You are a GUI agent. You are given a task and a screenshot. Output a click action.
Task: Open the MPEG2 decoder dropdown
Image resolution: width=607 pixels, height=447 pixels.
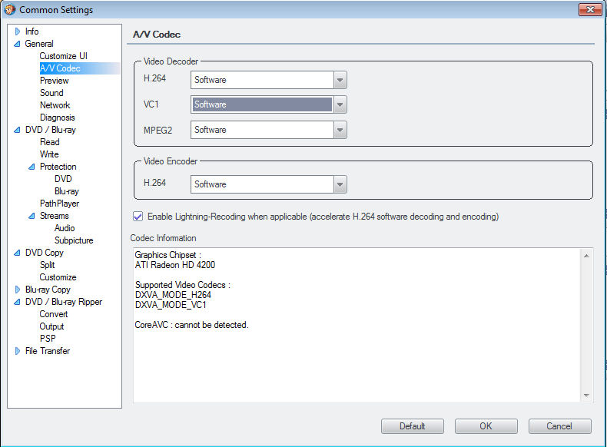click(340, 130)
